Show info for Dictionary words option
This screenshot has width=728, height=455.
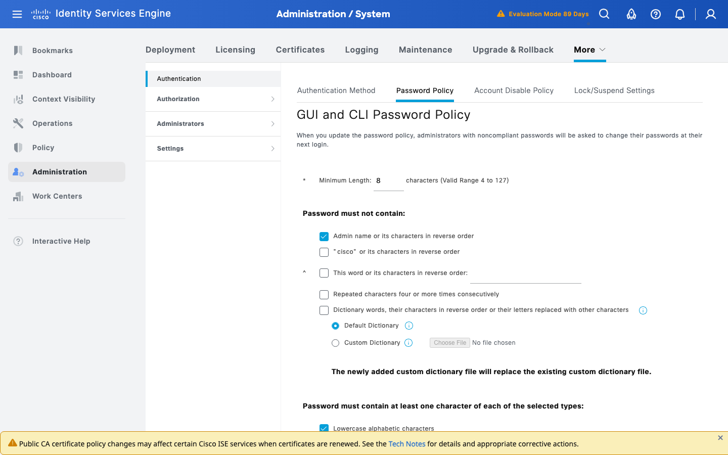(x=643, y=310)
